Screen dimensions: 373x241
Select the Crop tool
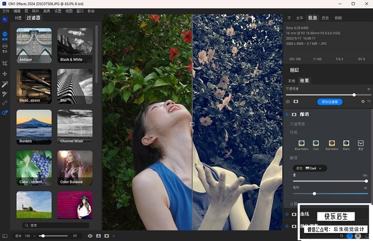[5, 63]
